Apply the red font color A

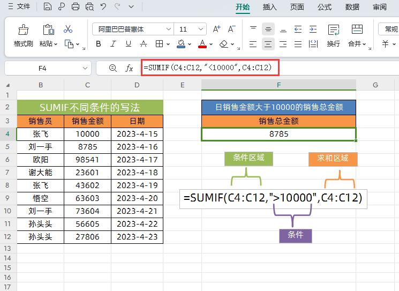(x=202, y=44)
